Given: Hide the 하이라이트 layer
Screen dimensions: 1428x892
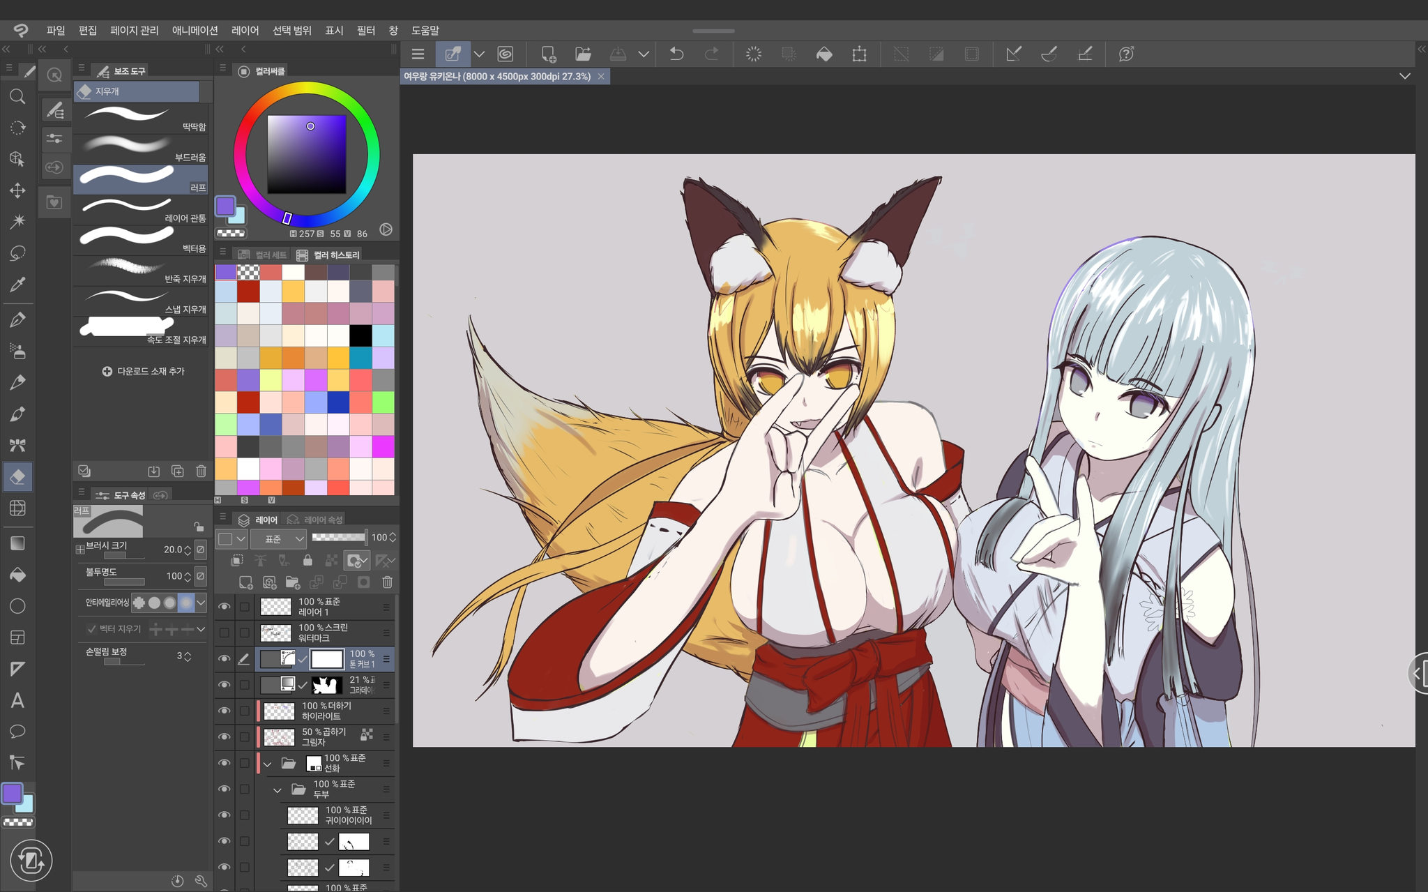Looking at the screenshot, I should tap(224, 711).
